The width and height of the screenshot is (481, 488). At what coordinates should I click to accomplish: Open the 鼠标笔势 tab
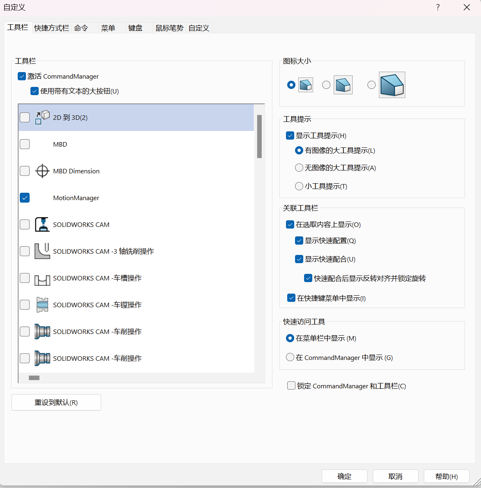point(169,28)
